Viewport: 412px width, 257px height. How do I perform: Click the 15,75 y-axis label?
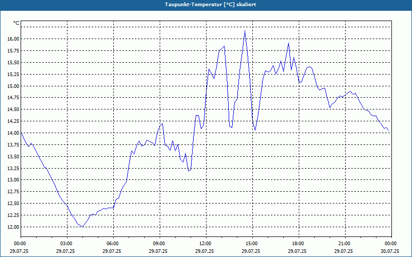(13, 50)
